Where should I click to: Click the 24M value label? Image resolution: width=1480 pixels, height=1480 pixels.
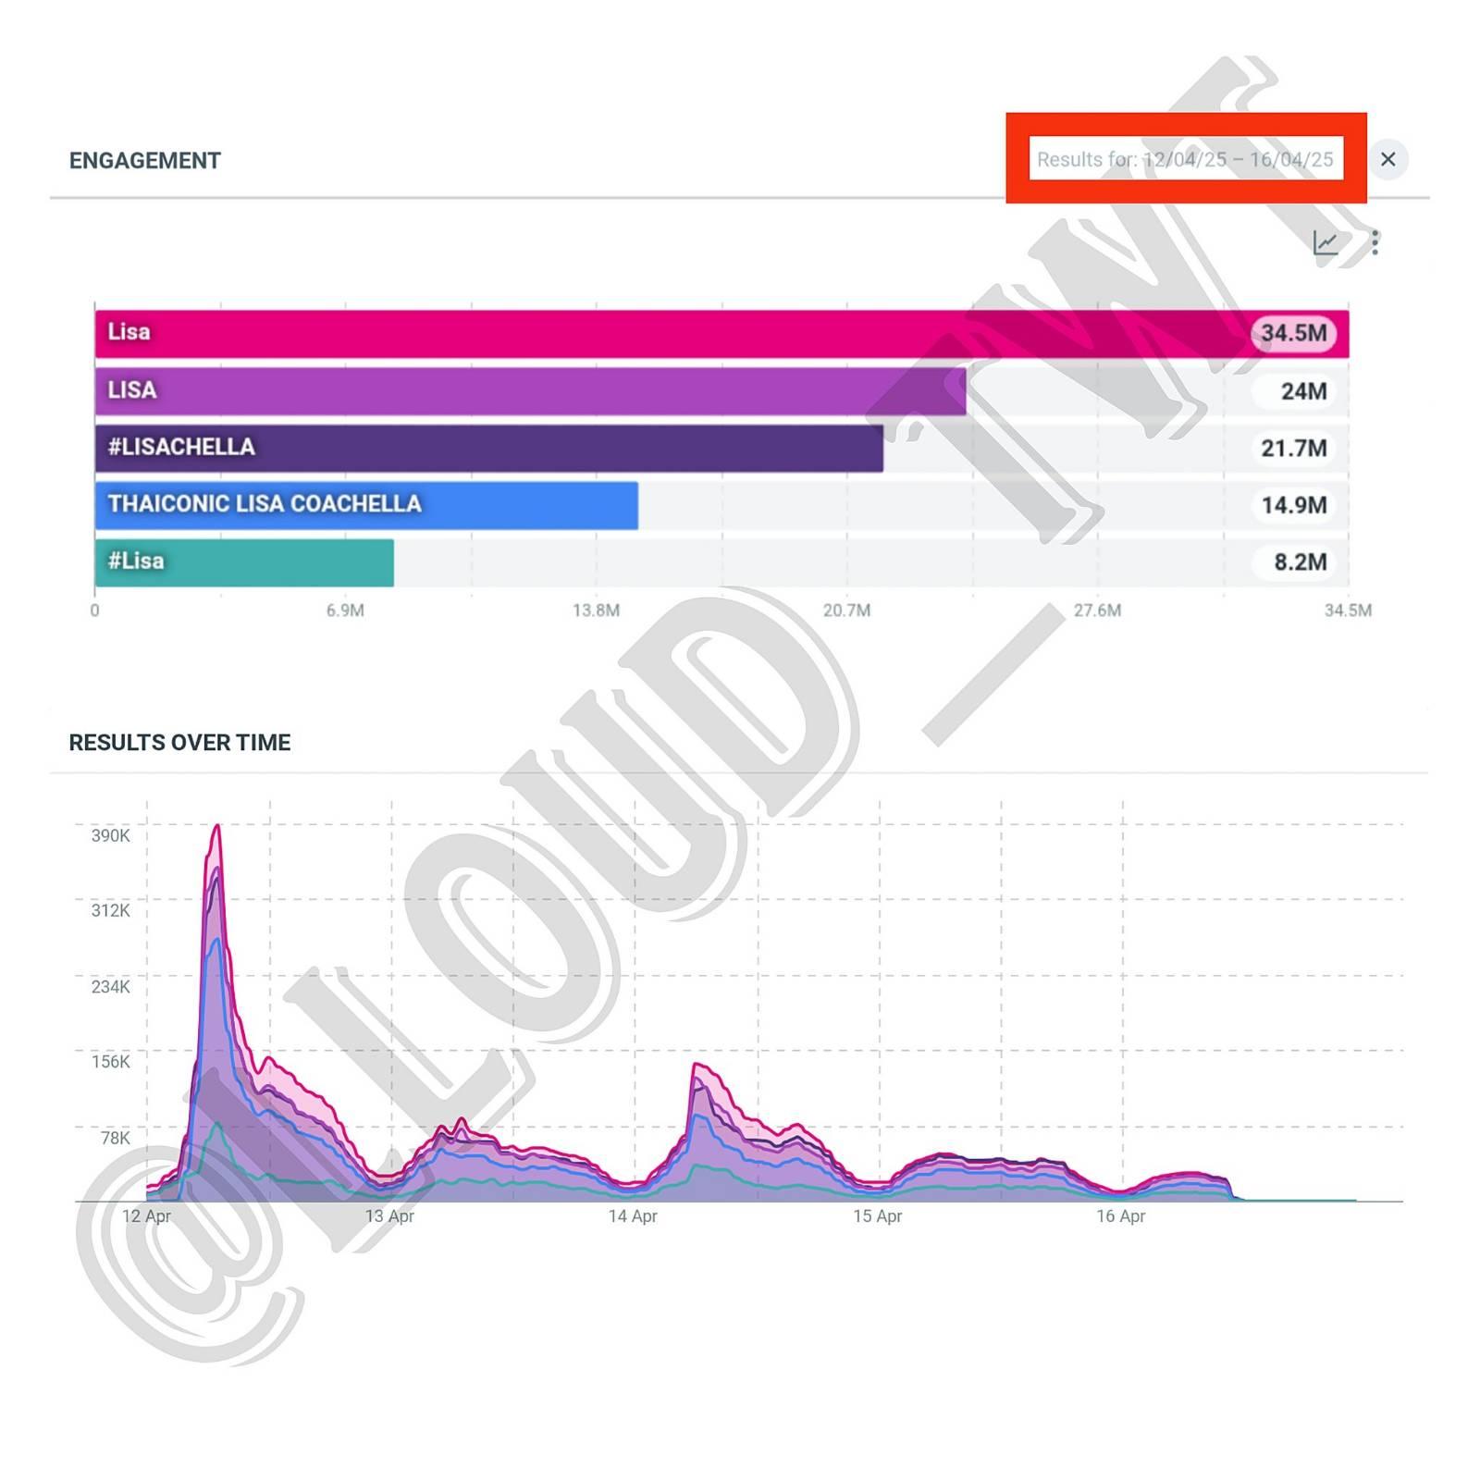pos(1303,391)
